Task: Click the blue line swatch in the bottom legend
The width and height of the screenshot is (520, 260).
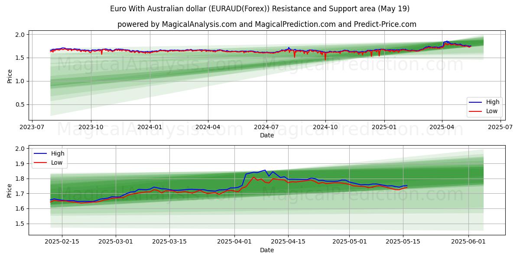Action: click(41, 154)
